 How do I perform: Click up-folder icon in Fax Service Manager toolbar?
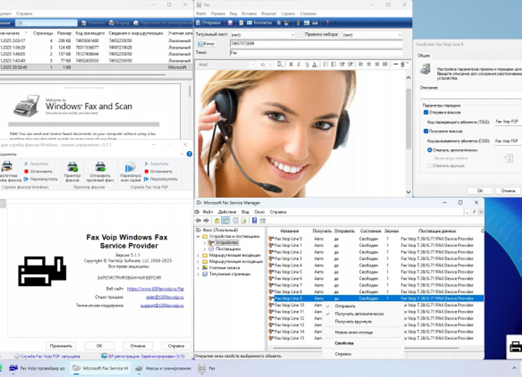(x=217, y=221)
